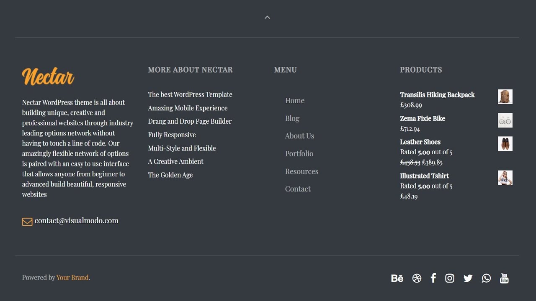Click the Zema Fixie Bike thumbnail

click(505, 120)
